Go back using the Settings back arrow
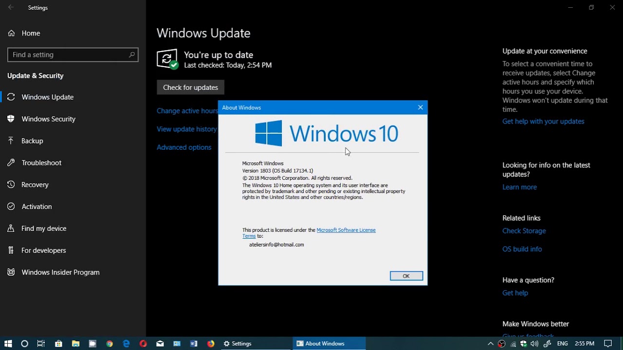This screenshot has width=623, height=350. click(11, 8)
